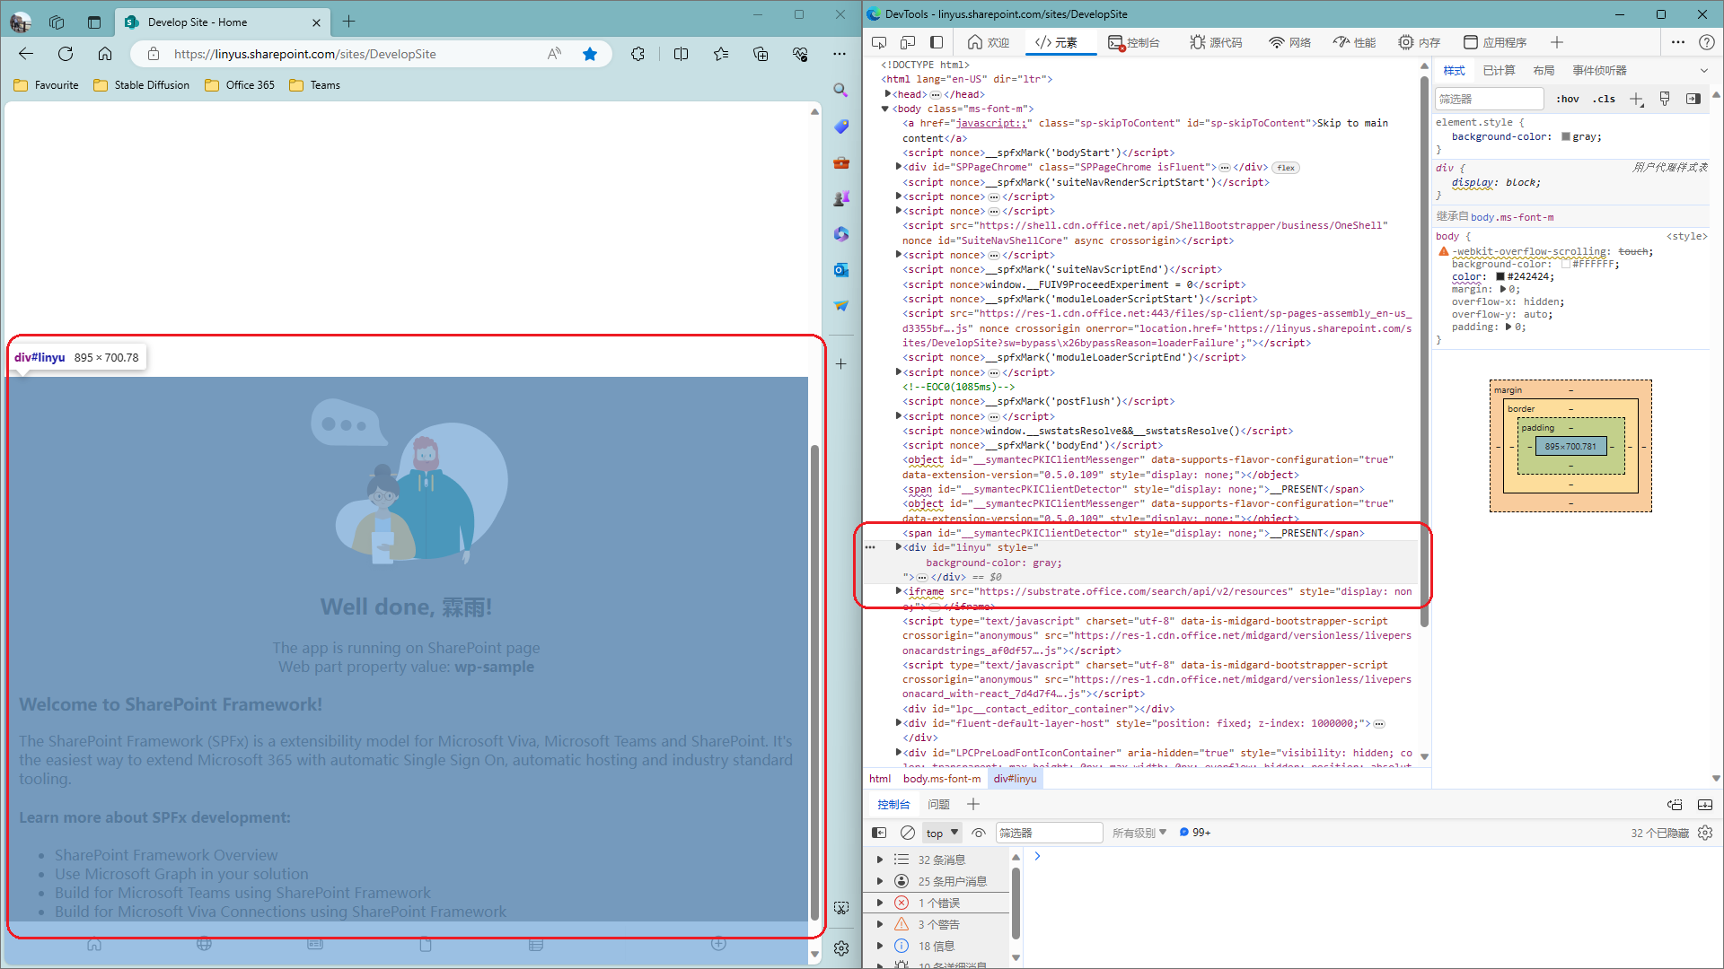This screenshot has width=1724, height=969.
Task: Toggle the live expression eye icon
Action: 979,832
